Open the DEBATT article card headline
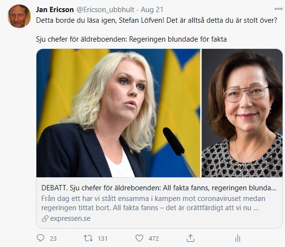Screen dimensions: 285x247 [159, 188]
